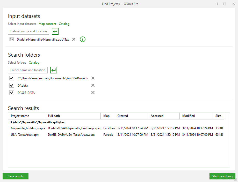Click Start searching button

coord(222,176)
